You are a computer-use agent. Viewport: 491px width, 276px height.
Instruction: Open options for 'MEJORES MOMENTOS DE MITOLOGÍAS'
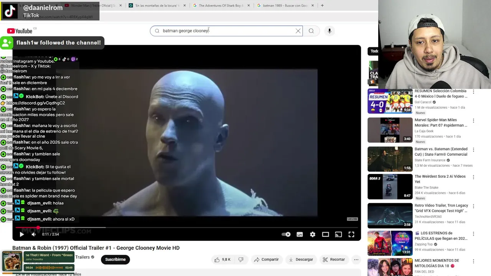[x=473, y=261]
